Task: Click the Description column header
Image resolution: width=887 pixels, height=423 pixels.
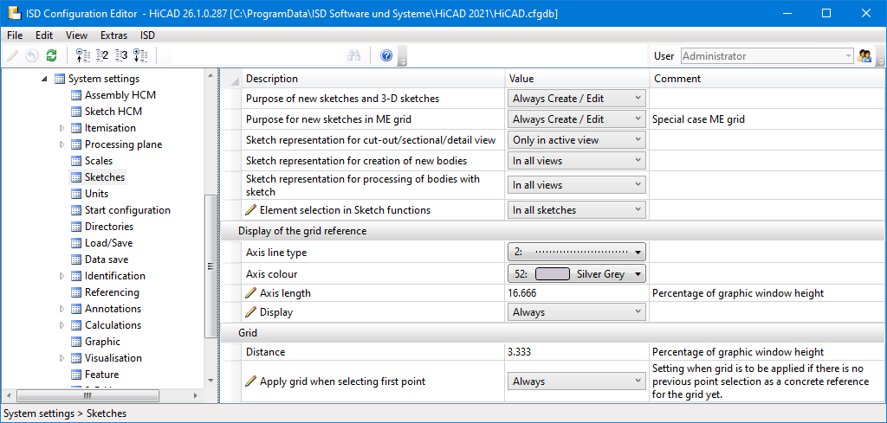Action: point(272,79)
